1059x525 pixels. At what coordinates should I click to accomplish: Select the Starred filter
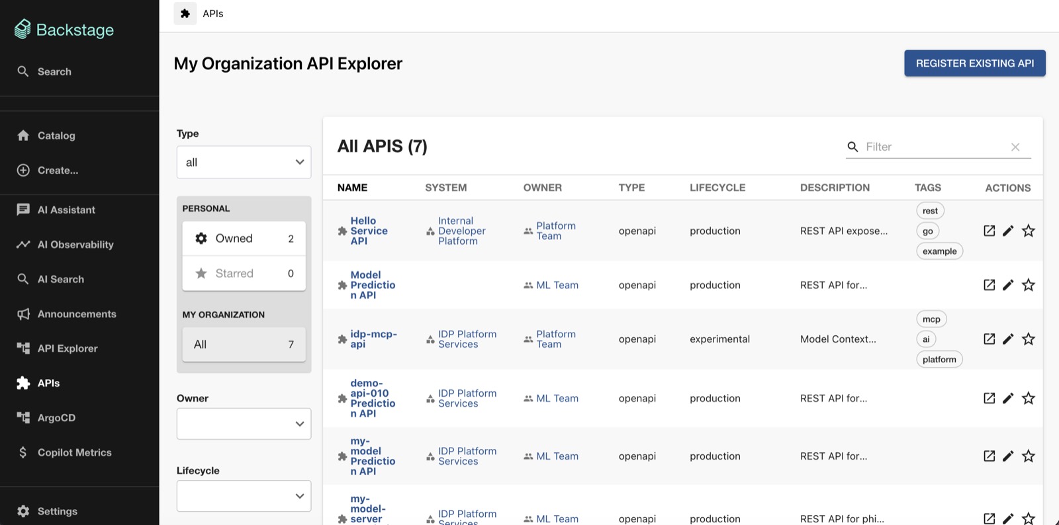pos(244,273)
